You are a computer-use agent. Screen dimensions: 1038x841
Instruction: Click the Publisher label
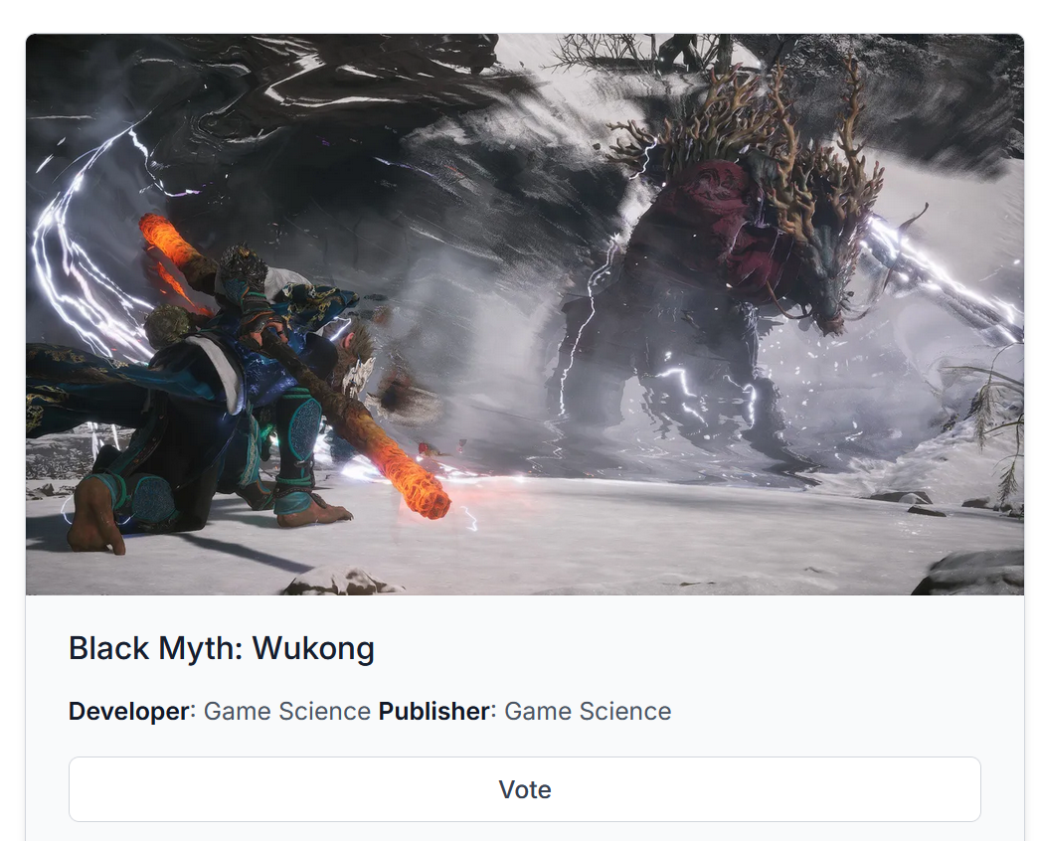434,712
